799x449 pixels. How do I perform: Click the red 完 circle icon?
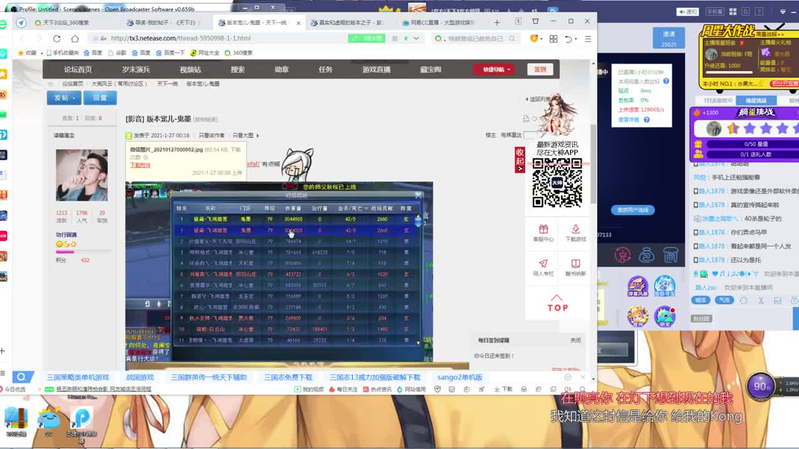click(x=622, y=254)
